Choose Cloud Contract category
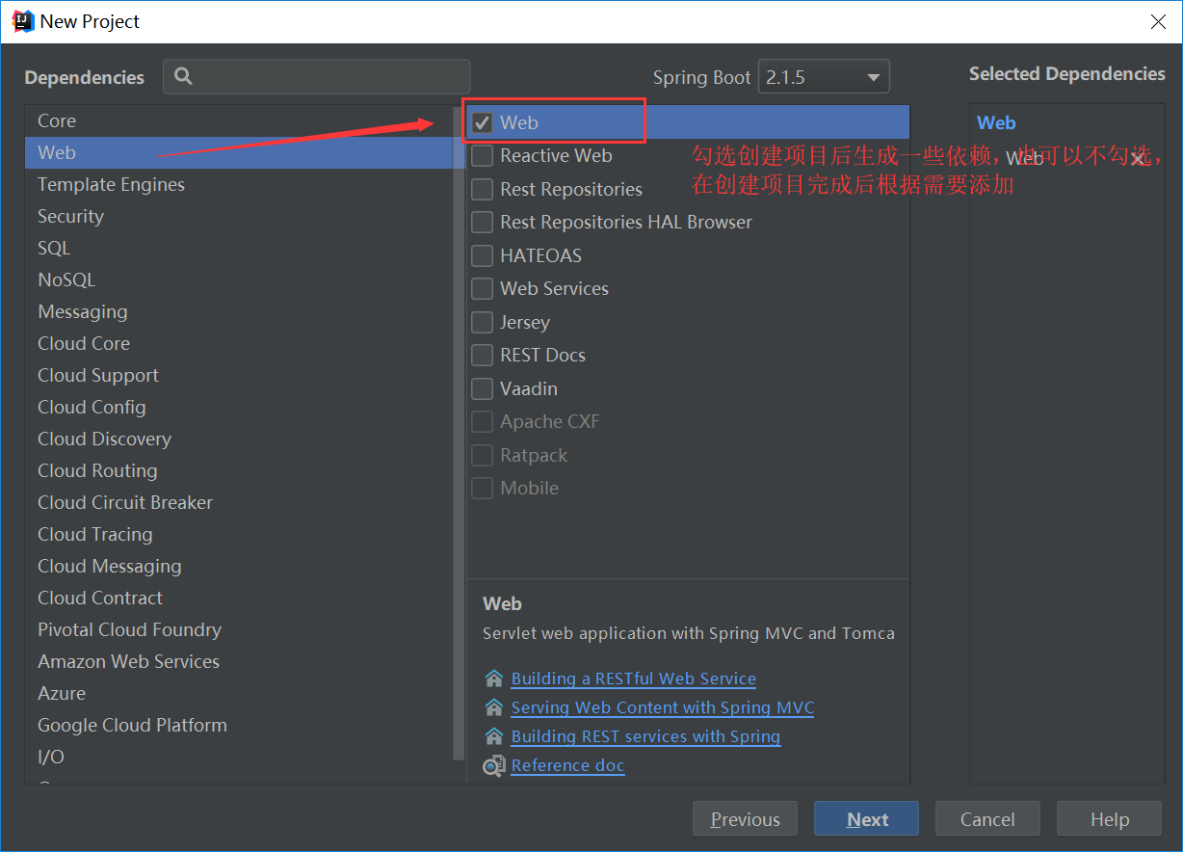 point(239,598)
